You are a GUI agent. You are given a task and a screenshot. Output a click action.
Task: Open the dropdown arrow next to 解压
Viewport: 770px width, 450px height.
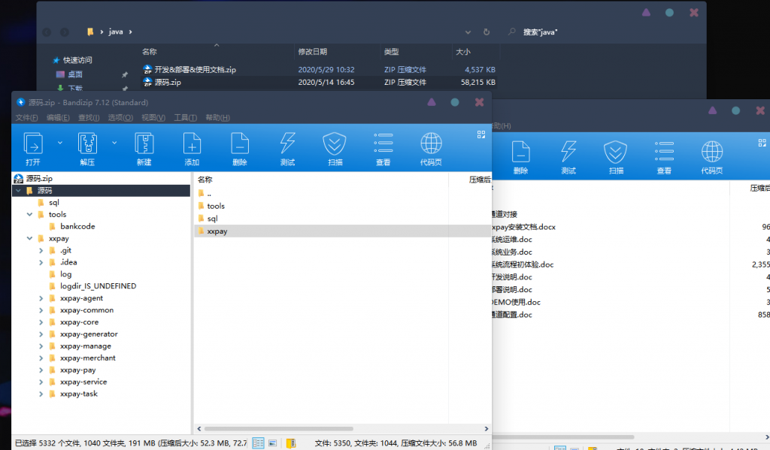[x=114, y=143]
